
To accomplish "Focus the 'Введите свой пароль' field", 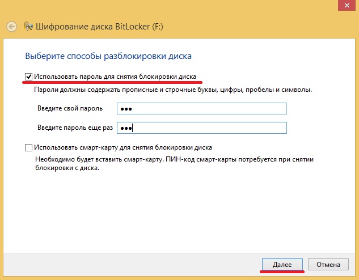I will tap(202, 109).
